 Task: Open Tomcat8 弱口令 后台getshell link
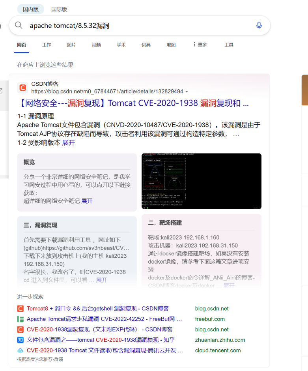pyautogui.click(x=98, y=309)
